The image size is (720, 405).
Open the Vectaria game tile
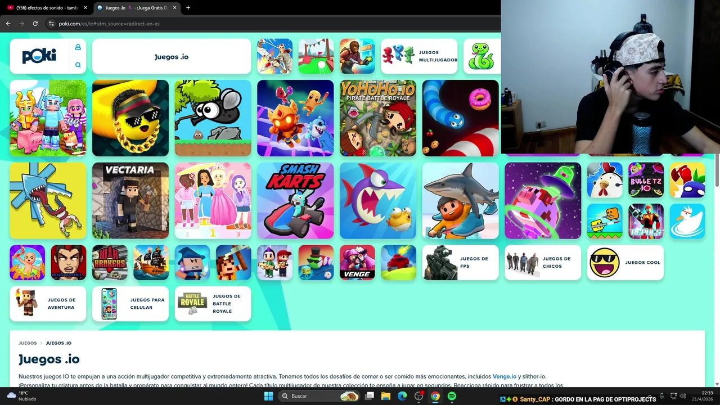tap(130, 201)
